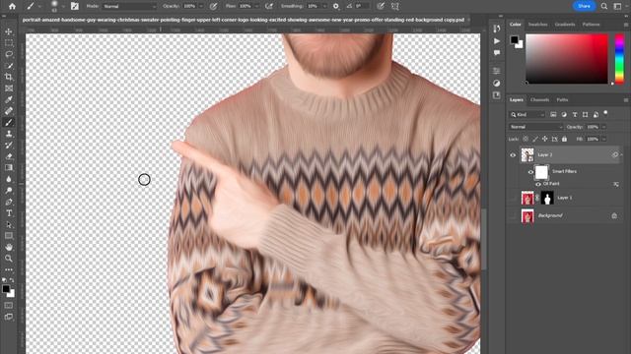
Task: Select the Brush tool in toolbar
Action: (x=9, y=122)
